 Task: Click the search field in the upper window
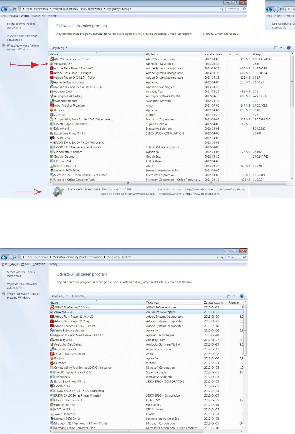point(236,9)
